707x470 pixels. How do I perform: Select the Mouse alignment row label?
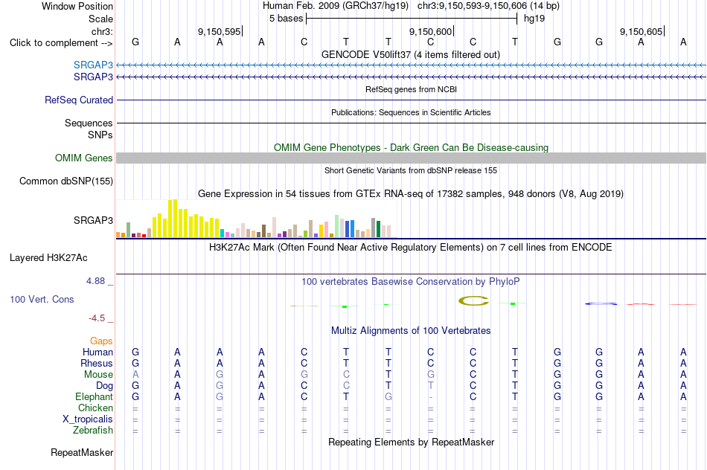pyautogui.click(x=99, y=375)
